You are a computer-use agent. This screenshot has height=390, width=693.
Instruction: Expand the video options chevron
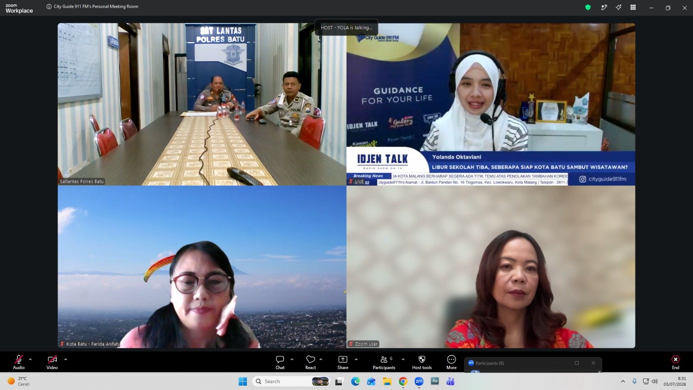point(66,359)
